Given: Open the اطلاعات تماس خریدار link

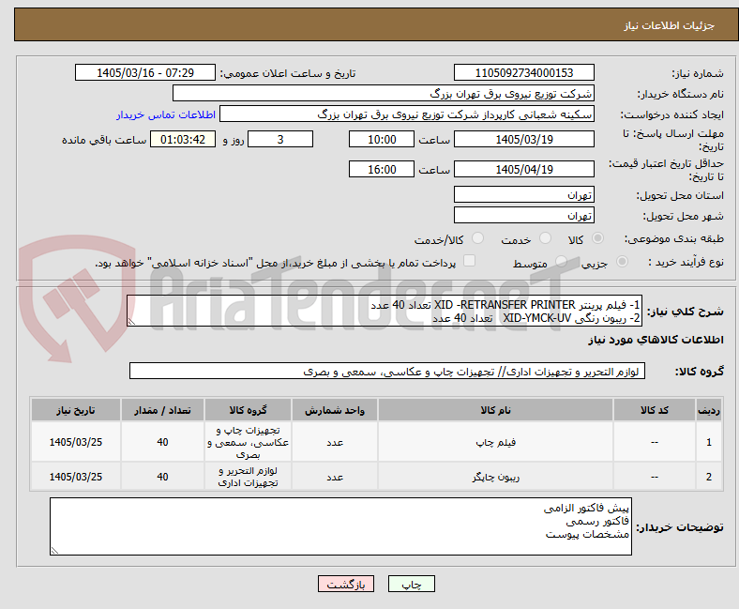Looking at the screenshot, I should click(x=166, y=114).
